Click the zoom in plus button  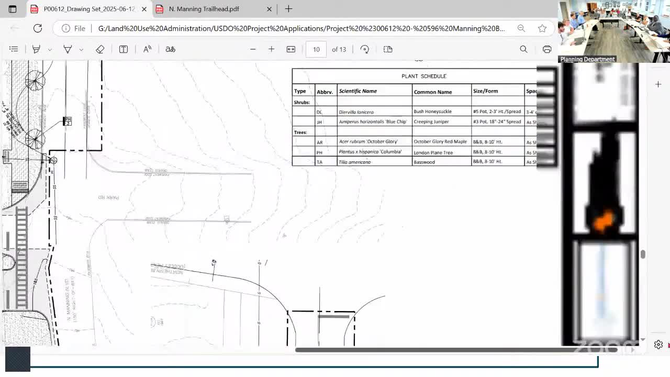(x=271, y=49)
